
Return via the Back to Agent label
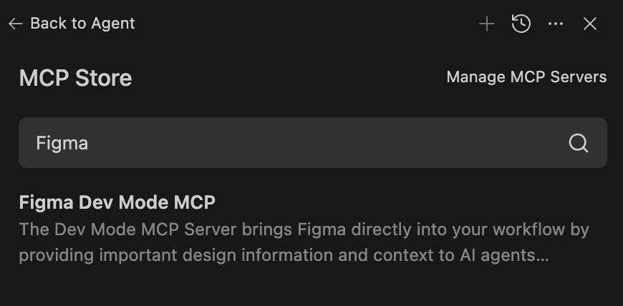(82, 24)
